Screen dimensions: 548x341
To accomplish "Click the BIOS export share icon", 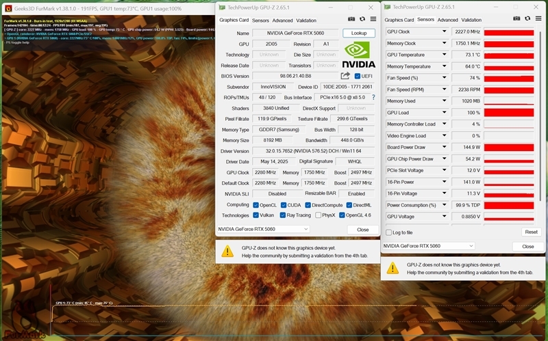I will tap(345, 76).
